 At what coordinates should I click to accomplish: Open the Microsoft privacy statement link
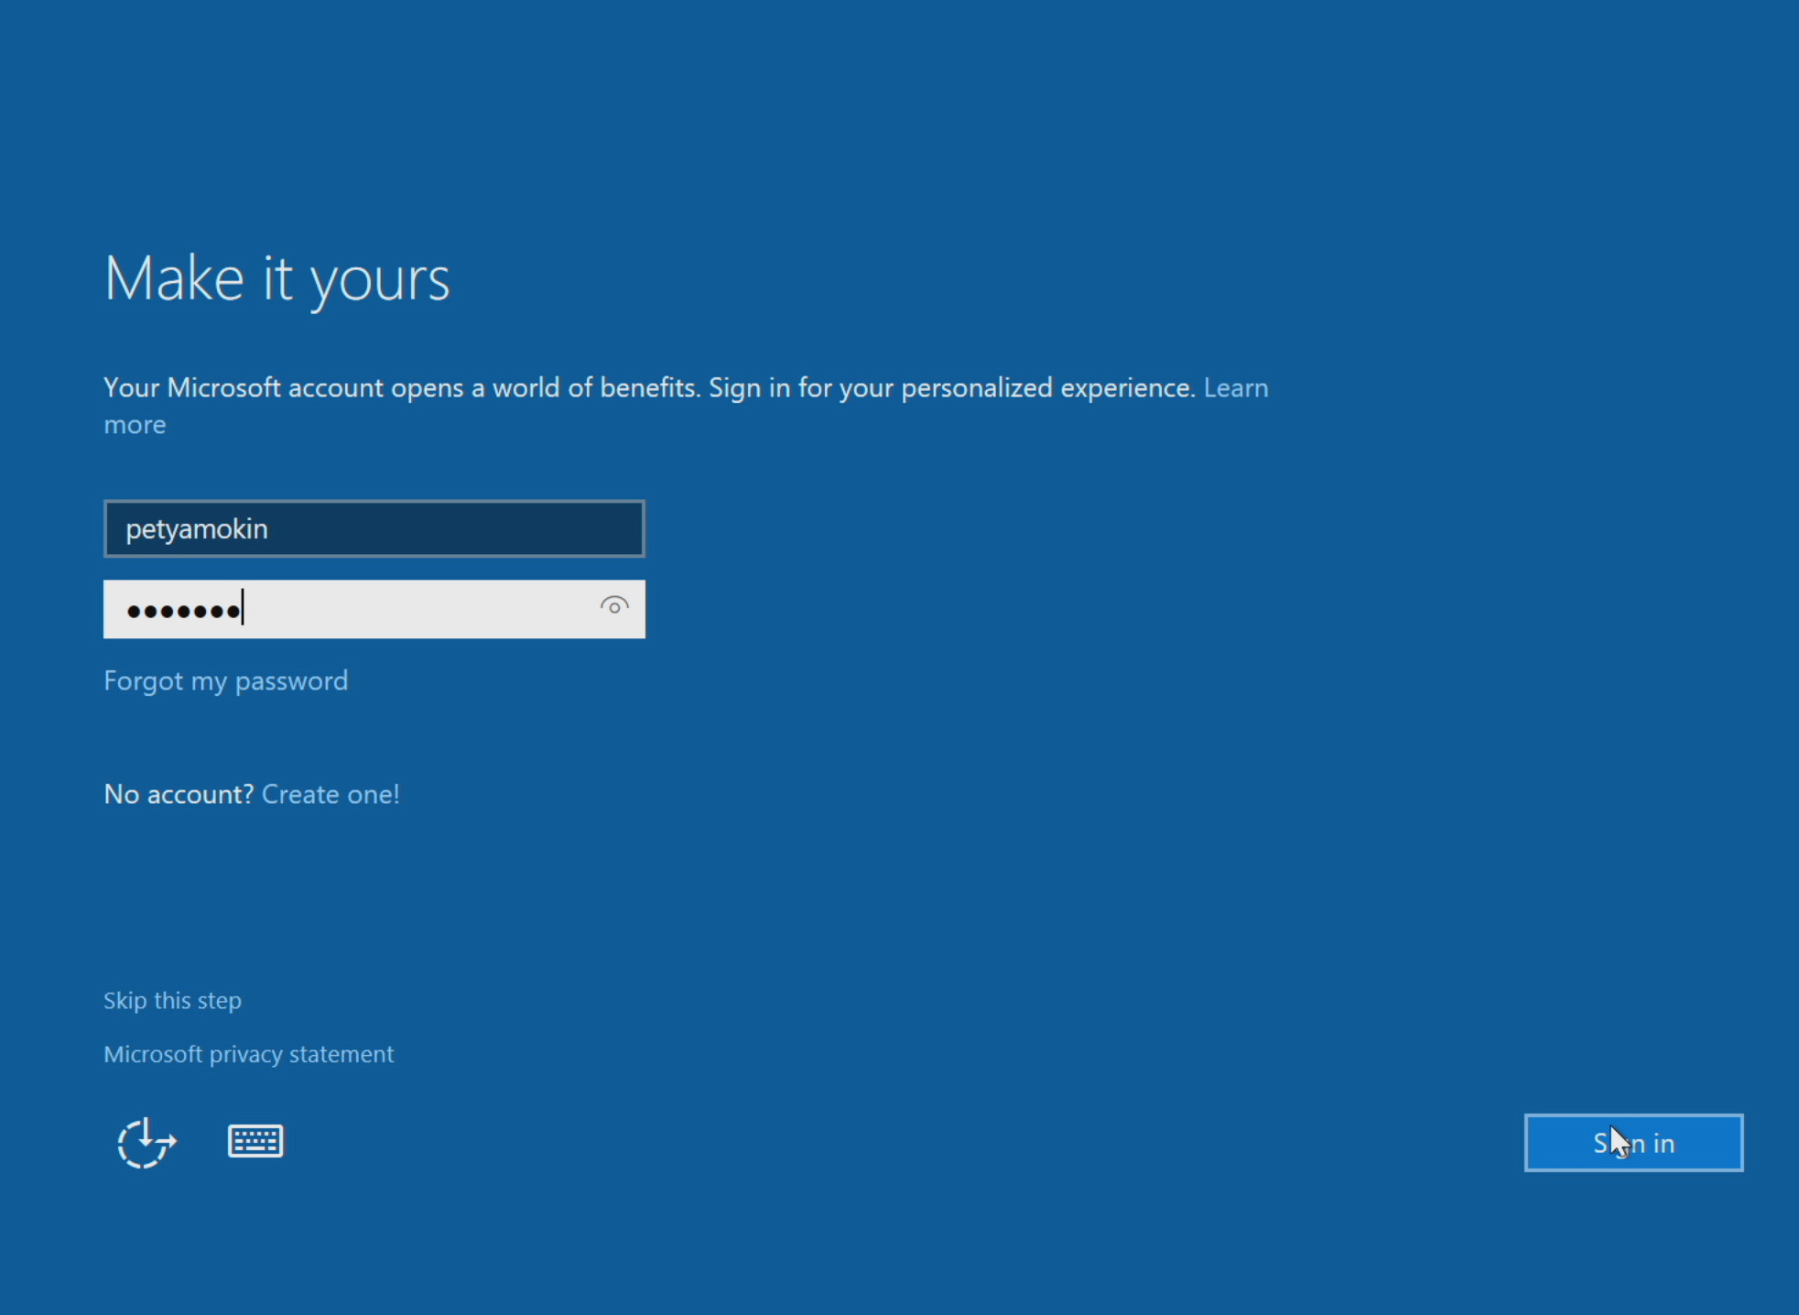(248, 1054)
